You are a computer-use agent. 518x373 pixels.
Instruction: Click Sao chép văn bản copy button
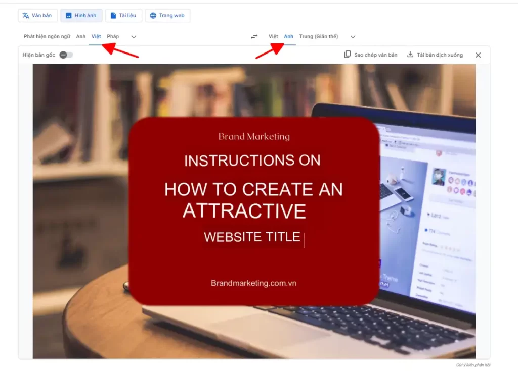pos(371,55)
